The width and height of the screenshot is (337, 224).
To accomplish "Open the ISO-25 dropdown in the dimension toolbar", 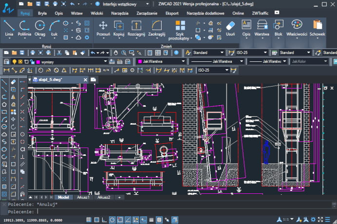I will point(213,70).
